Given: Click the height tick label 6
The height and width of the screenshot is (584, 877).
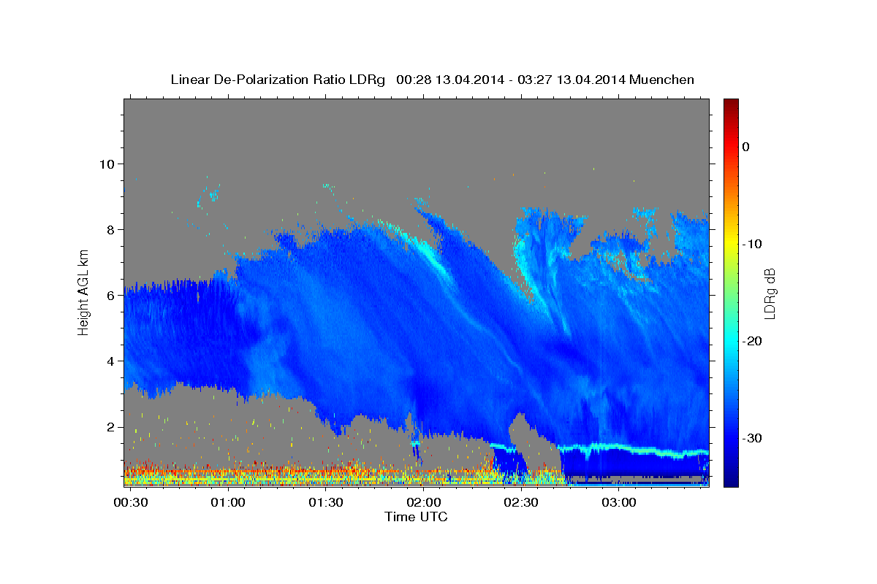Looking at the screenshot, I should click(110, 296).
